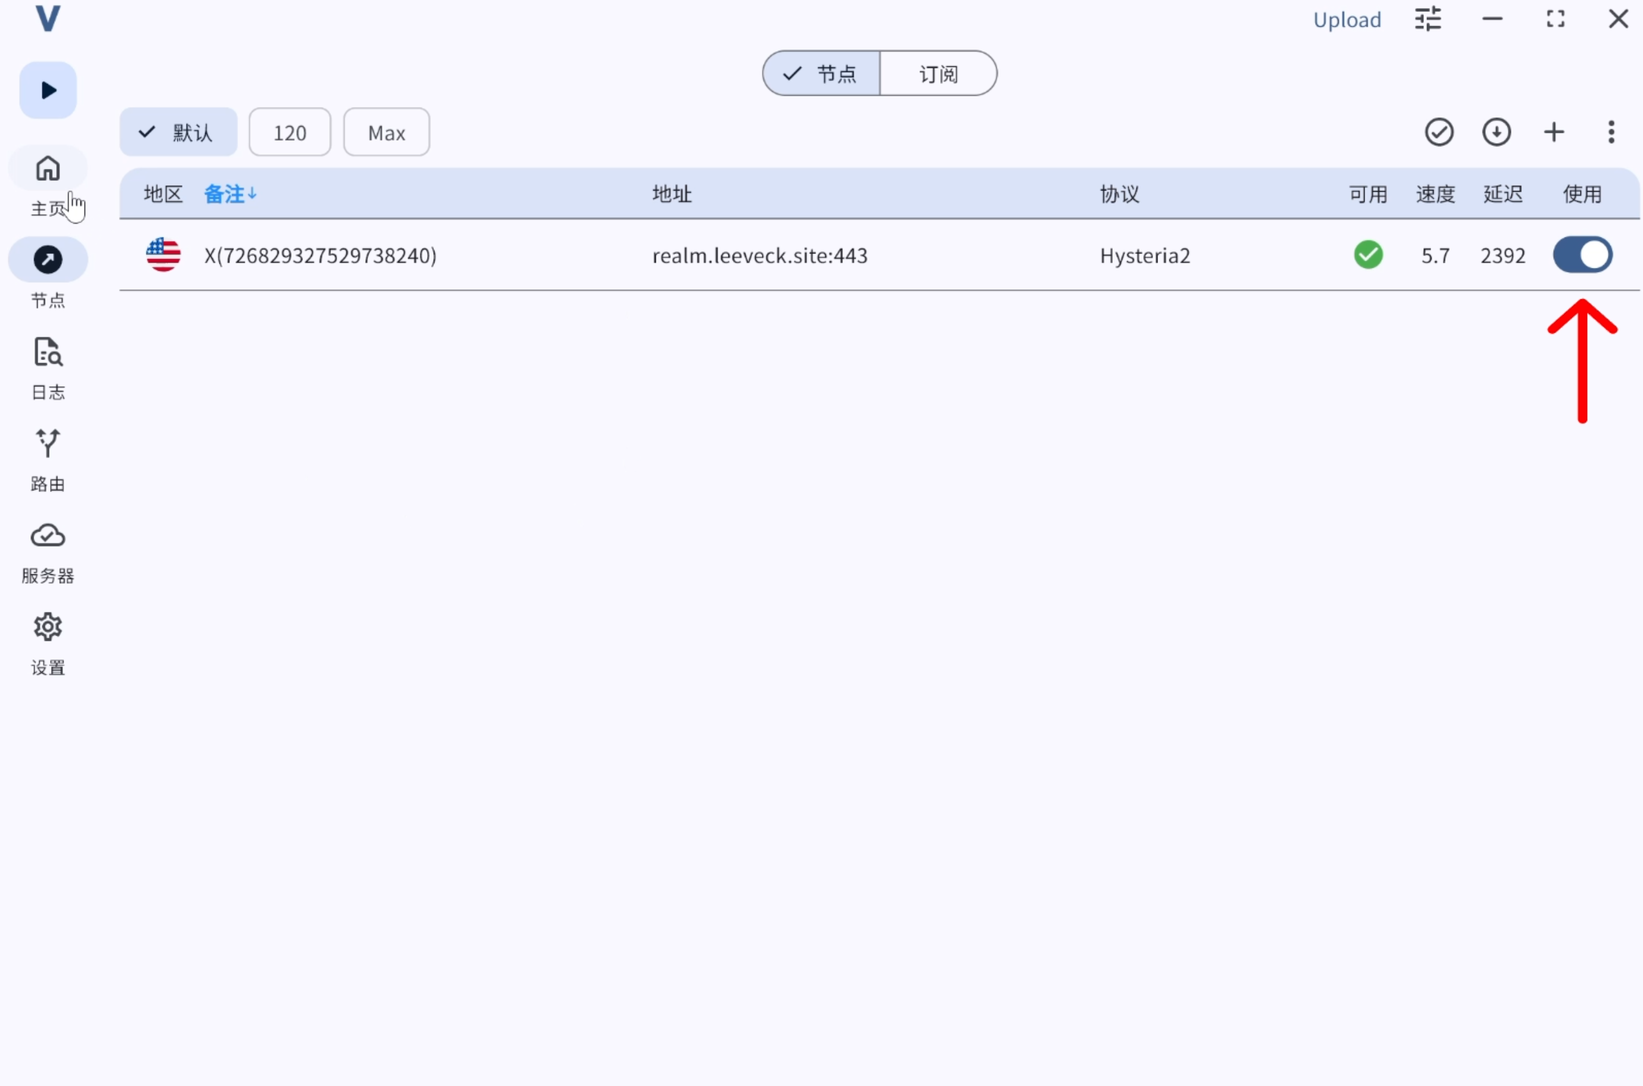Click the V app logo
This screenshot has width=1643, height=1086.
pyautogui.click(x=48, y=18)
